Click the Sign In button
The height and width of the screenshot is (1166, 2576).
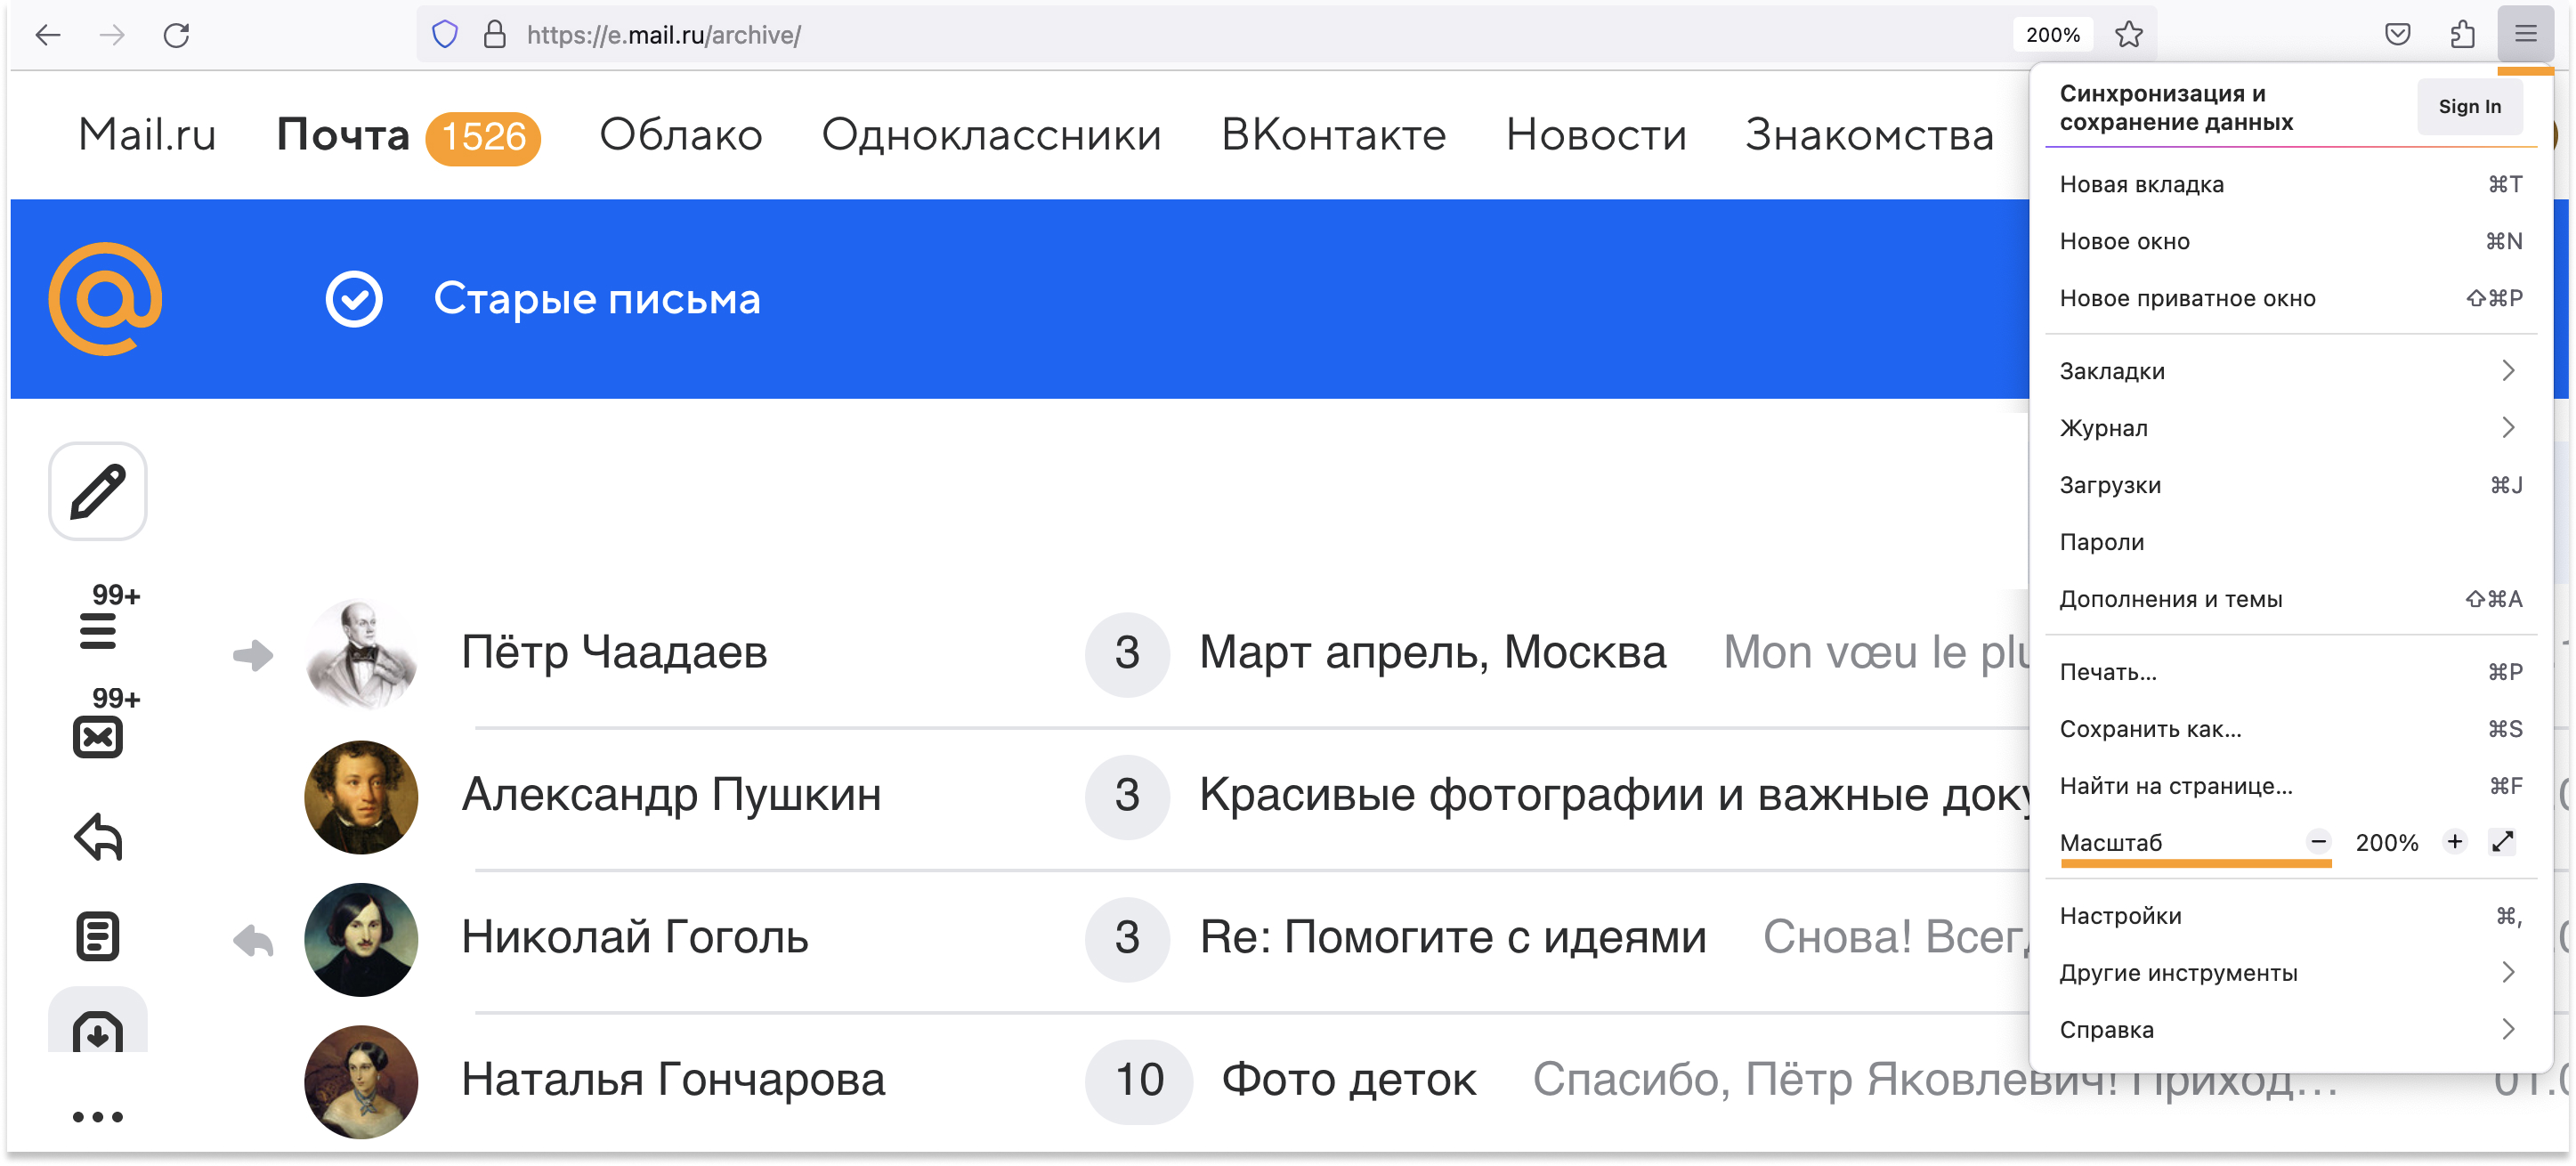point(2469,106)
